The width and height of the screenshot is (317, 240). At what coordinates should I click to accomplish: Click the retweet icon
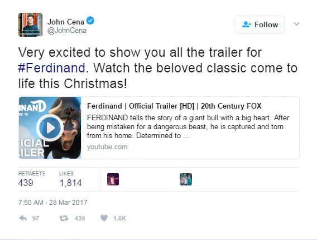pyautogui.click(x=64, y=218)
